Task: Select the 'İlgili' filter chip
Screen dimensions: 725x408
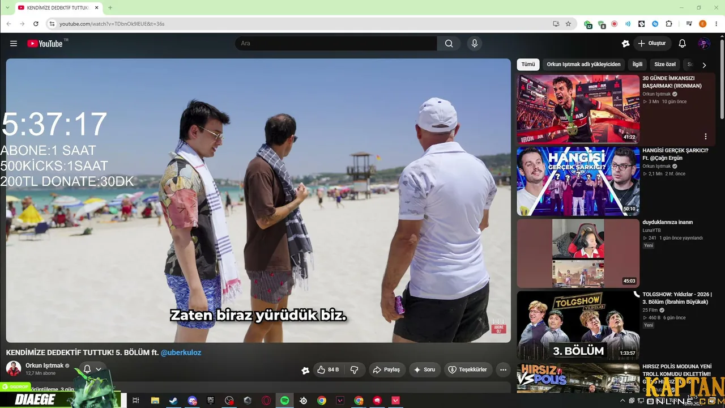Action: point(637,65)
